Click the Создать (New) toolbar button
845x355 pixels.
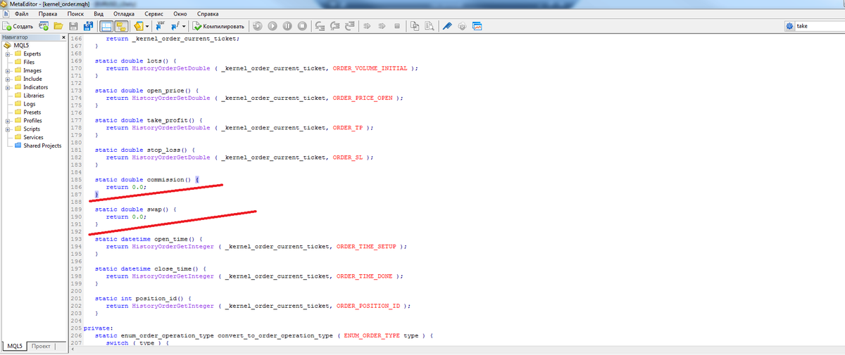(19, 26)
